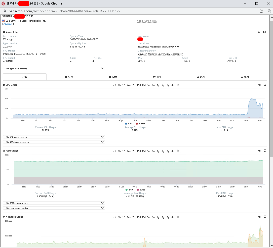
Task: Open the AS20278 link
Action: pyautogui.click(x=8, y=24)
